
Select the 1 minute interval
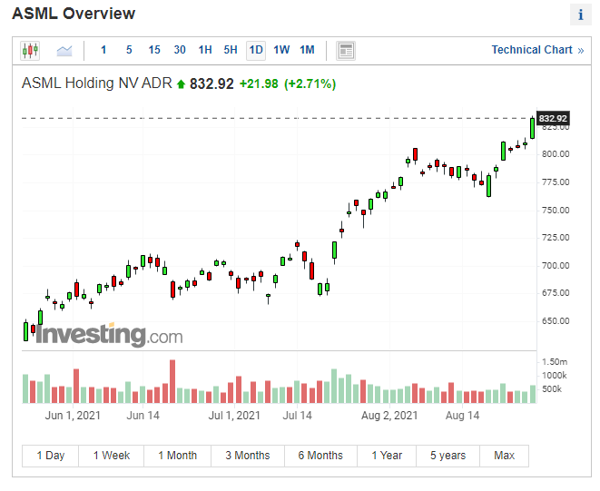point(103,50)
